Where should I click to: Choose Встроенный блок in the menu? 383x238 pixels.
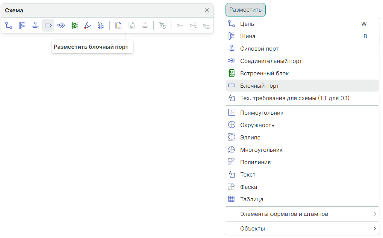pyautogui.click(x=264, y=73)
